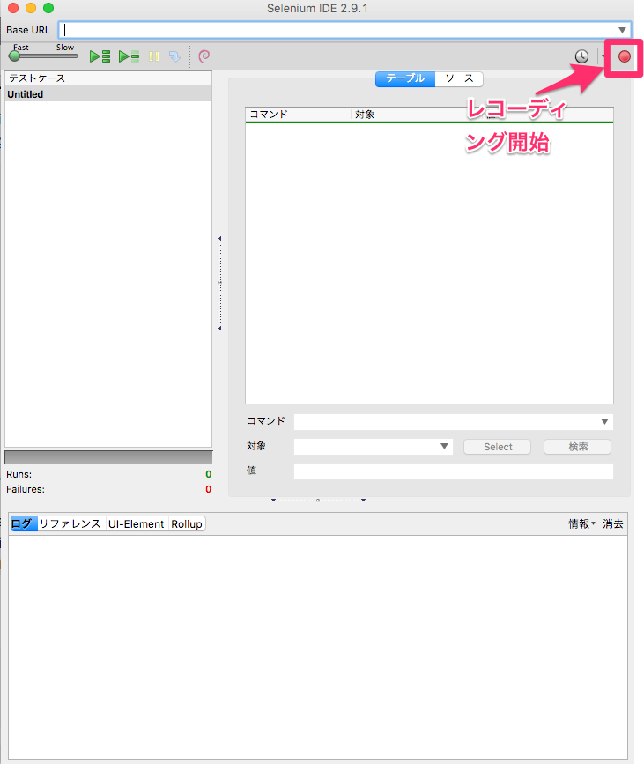Open the Rollup tab
Viewport: 644px width, 764px height.
click(x=187, y=523)
